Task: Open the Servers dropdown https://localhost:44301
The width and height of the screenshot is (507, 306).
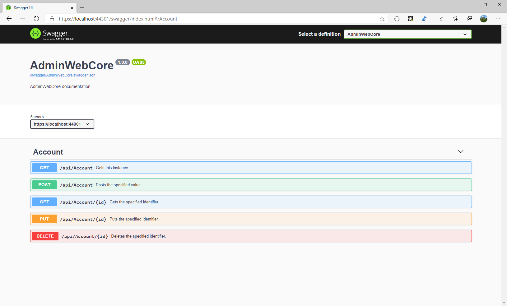Action: [x=62, y=124]
